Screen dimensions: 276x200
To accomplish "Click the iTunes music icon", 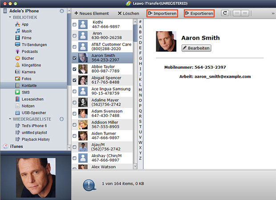I will tap(5, 146).
